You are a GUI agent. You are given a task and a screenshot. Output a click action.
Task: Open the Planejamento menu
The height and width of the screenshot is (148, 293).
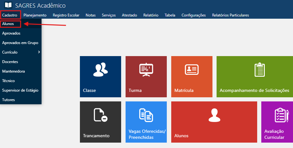(x=35, y=15)
